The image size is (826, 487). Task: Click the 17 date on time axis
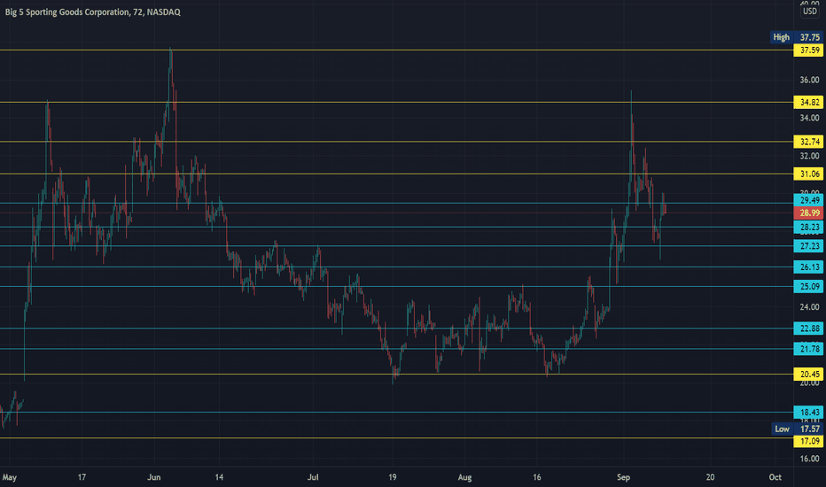point(82,477)
